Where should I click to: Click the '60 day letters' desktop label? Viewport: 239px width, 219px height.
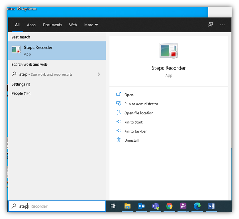tap(27, 9)
